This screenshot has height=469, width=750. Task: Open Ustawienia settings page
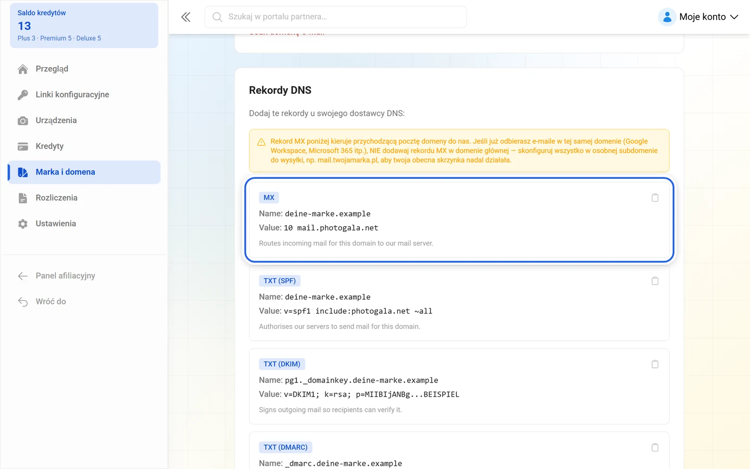[84, 224]
